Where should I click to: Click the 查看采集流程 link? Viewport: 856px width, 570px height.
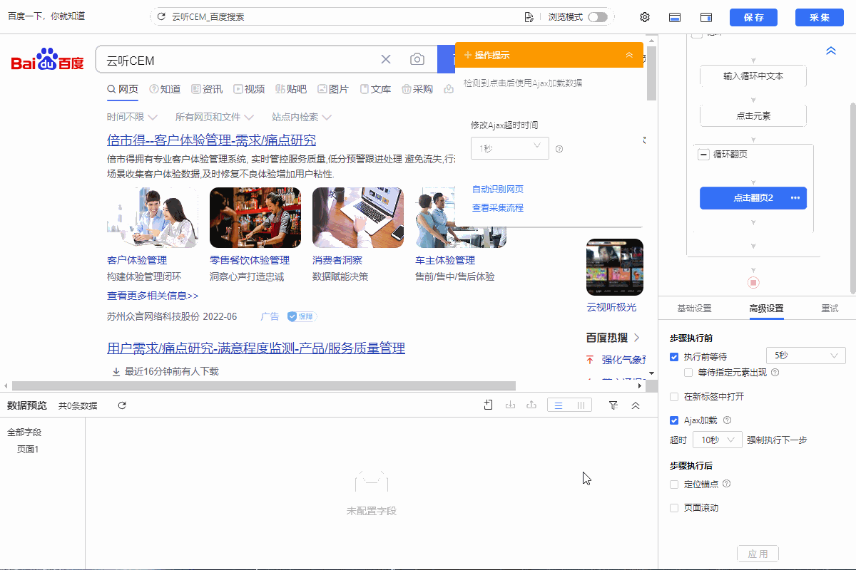click(x=498, y=207)
